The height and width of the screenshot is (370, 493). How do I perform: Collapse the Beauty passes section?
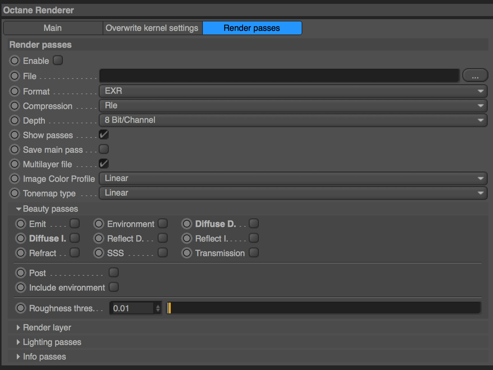point(18,209)
